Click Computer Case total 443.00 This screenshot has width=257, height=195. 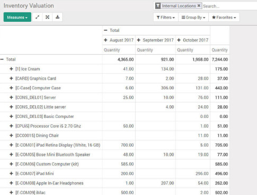221,88
